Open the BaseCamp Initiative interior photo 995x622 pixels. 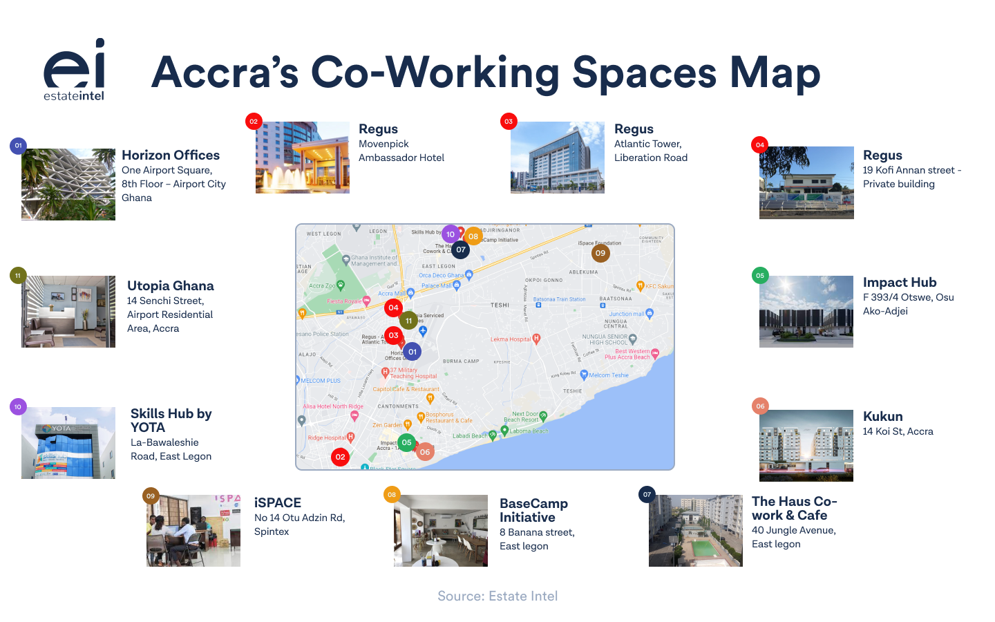coord(441,531)
